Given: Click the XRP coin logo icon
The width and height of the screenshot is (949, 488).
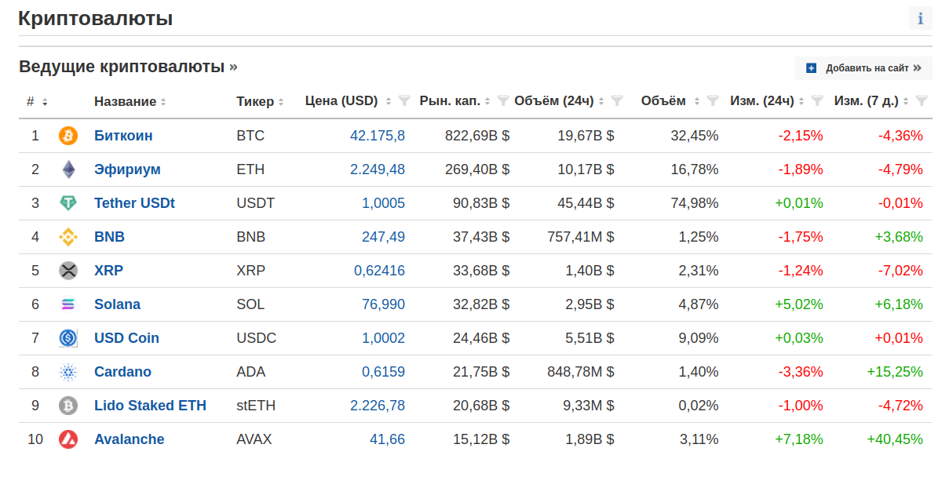Looking at the screenshot, I should (68, 271).
